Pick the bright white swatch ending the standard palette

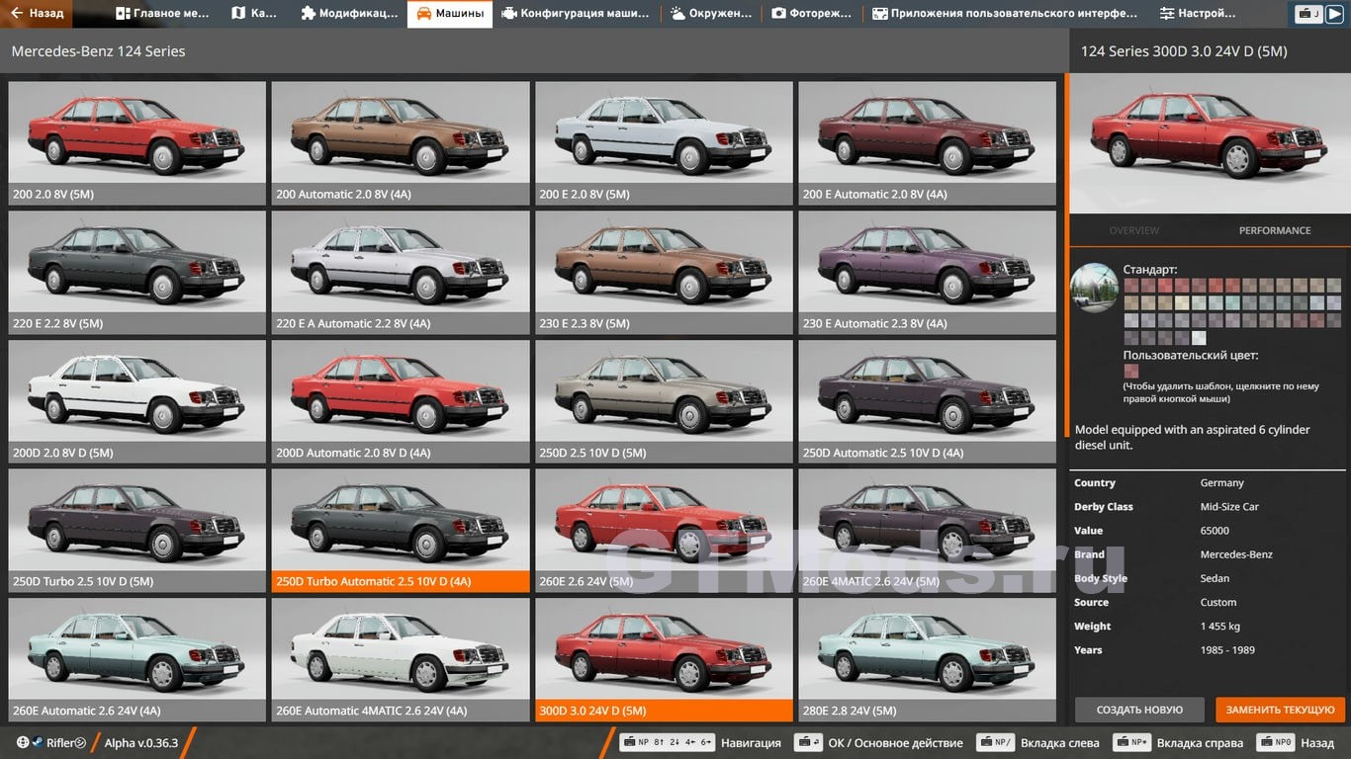coord(1199,338)
